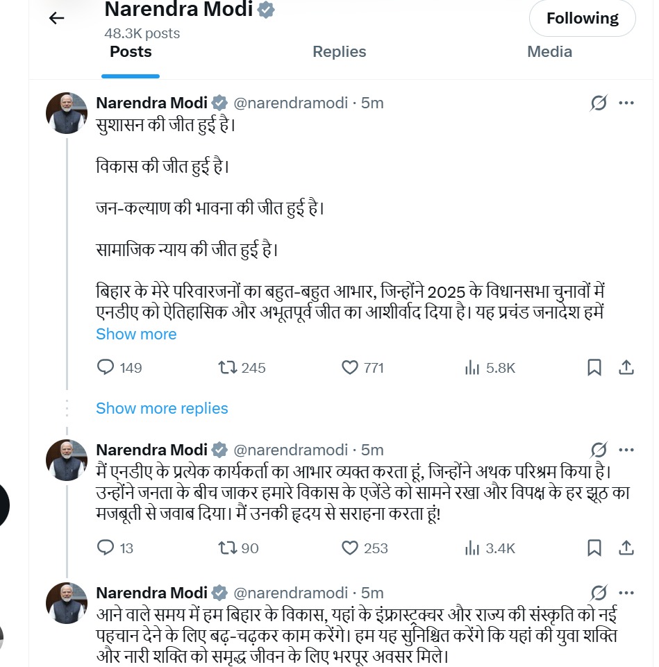659x667 pixels.
Task: Like the second post with 253 likes
Action: click(351, 548)
